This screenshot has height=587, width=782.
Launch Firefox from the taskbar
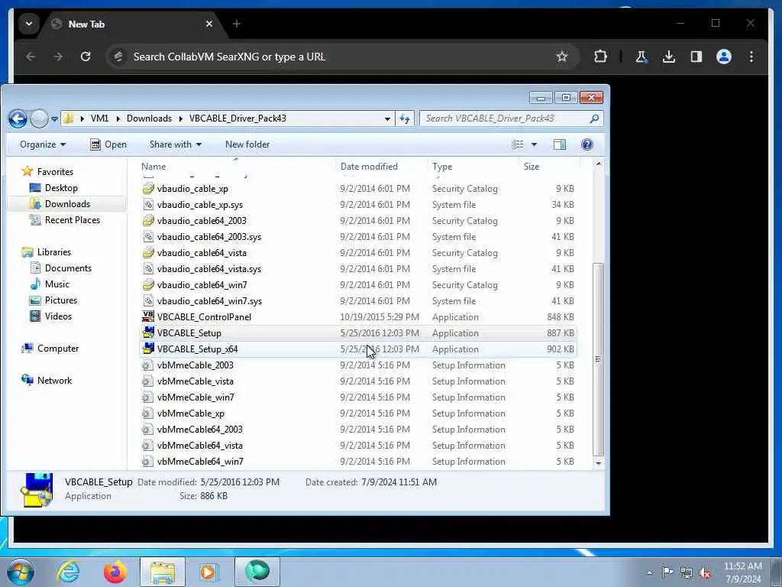pos(115,572)
